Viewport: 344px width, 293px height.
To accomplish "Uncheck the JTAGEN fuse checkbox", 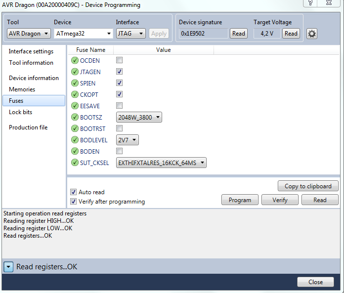I will click(x=119, y=72).
